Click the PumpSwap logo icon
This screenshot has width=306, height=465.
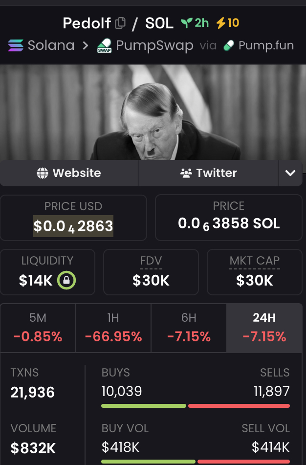pos(105,46)
